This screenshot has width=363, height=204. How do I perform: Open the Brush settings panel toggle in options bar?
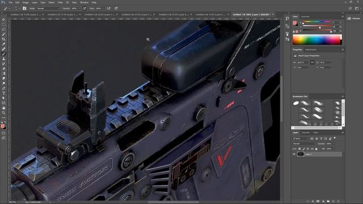(24, 8)
